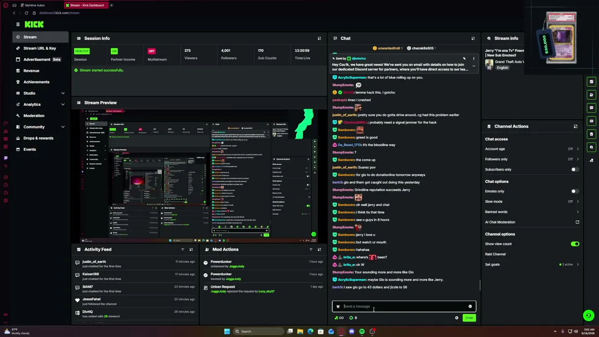599x337 pixels.
Task: Open djkatarina sender link in pinned message
Action: click(x=358, y=59)
